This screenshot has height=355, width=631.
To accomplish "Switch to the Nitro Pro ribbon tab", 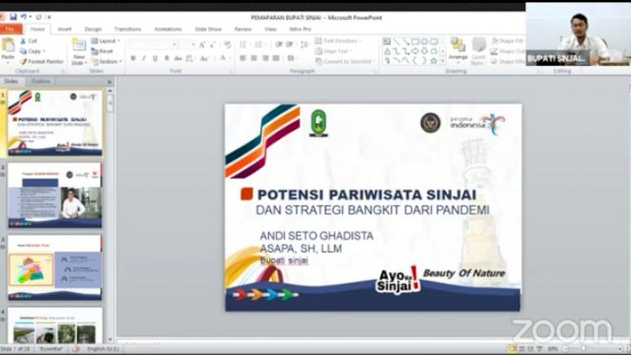I will click(x=300, y=30).
